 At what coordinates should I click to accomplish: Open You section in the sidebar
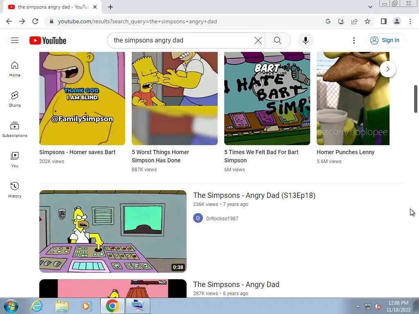[x=15, y=160]
